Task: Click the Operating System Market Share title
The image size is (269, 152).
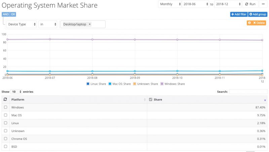Action: 49,5
